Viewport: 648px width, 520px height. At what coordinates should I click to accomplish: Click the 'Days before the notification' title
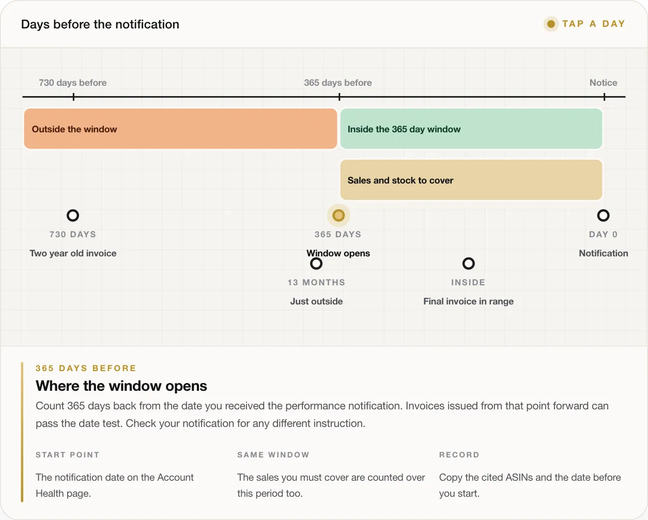click(100, 24)
